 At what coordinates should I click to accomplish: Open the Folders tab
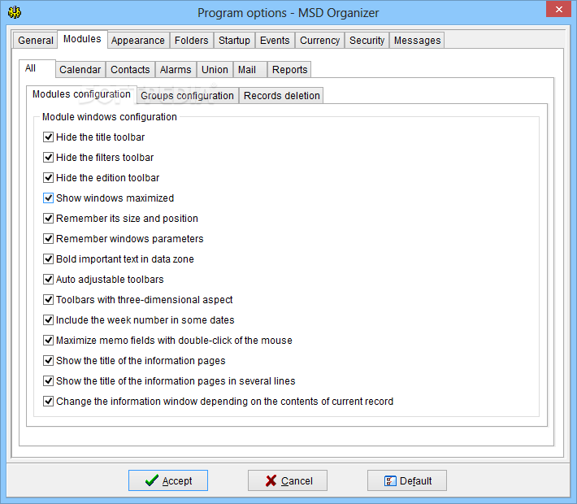pyautogui.click(x=191, y=40)
